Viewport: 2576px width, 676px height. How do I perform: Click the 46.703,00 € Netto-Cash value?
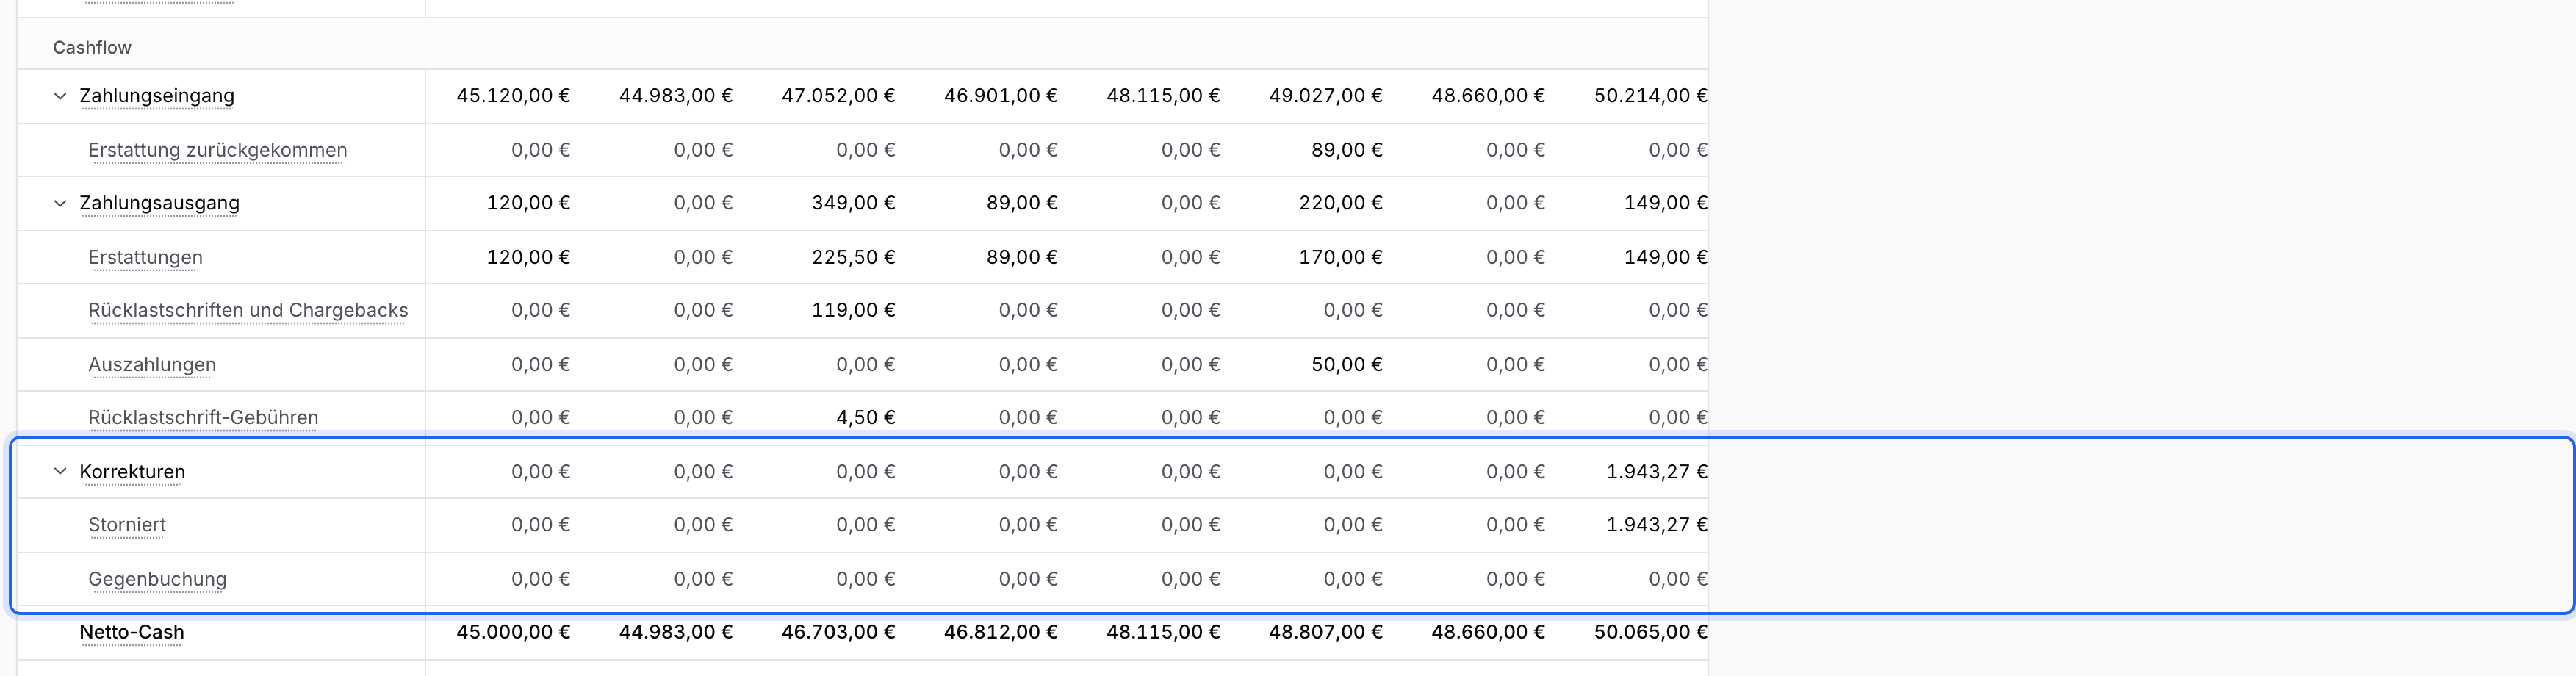pos(838,632)
